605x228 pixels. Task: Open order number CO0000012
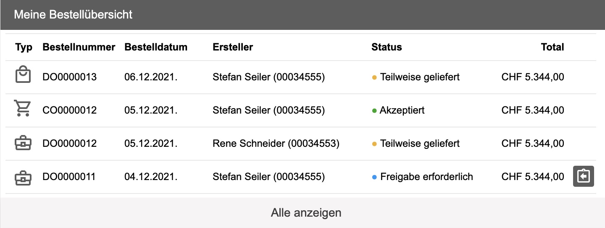(x=70, y=110)
